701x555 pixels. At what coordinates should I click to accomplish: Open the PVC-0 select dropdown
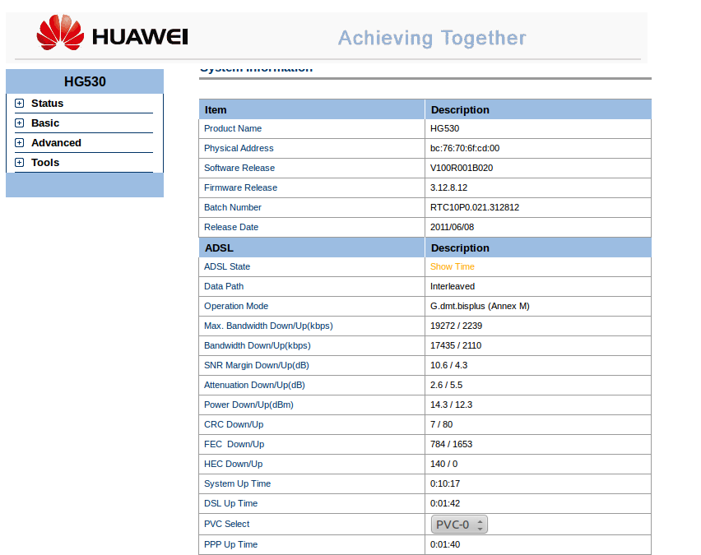[x=459, y=525]
